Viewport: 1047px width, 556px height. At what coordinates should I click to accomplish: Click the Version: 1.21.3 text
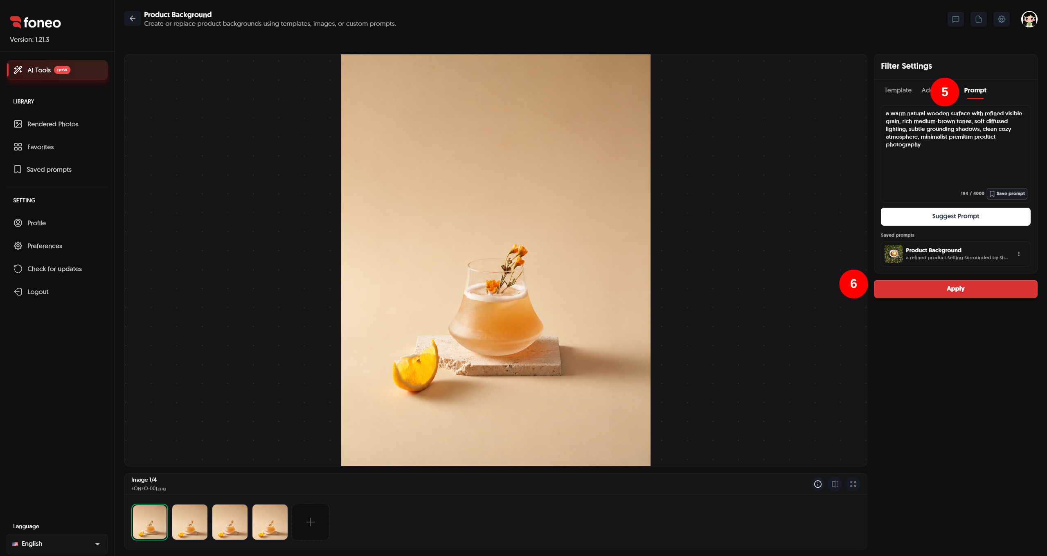(x=29, y=40)
